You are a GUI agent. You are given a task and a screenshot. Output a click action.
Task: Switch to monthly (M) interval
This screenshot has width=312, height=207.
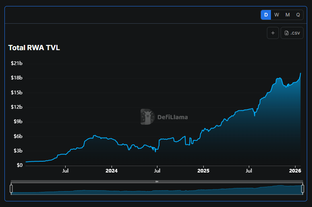287,15
